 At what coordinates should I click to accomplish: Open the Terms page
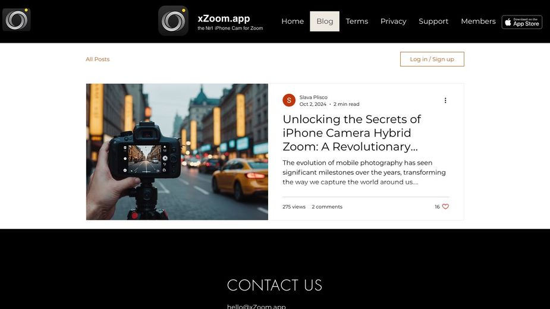tap(357, 21)
